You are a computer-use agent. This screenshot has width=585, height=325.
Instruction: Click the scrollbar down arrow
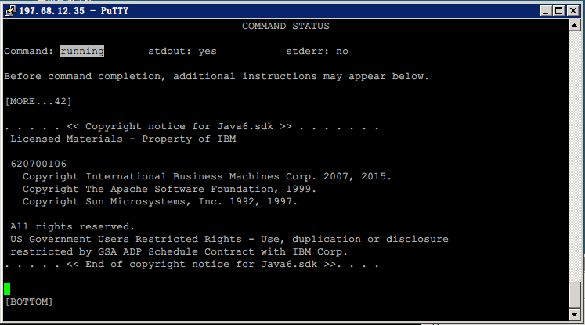[575, 314]
